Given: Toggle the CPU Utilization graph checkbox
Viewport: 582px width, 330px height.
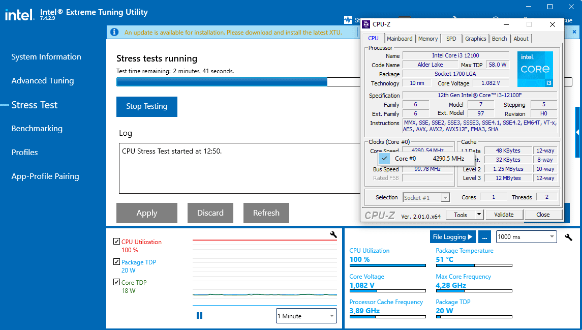Looking at the screenshot, I should pyautogui.click(x=116, y=242).
